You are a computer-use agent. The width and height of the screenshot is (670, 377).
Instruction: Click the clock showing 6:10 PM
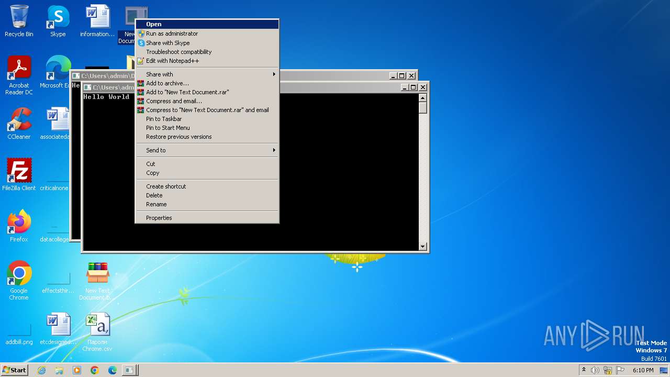(x=643, y=370)
